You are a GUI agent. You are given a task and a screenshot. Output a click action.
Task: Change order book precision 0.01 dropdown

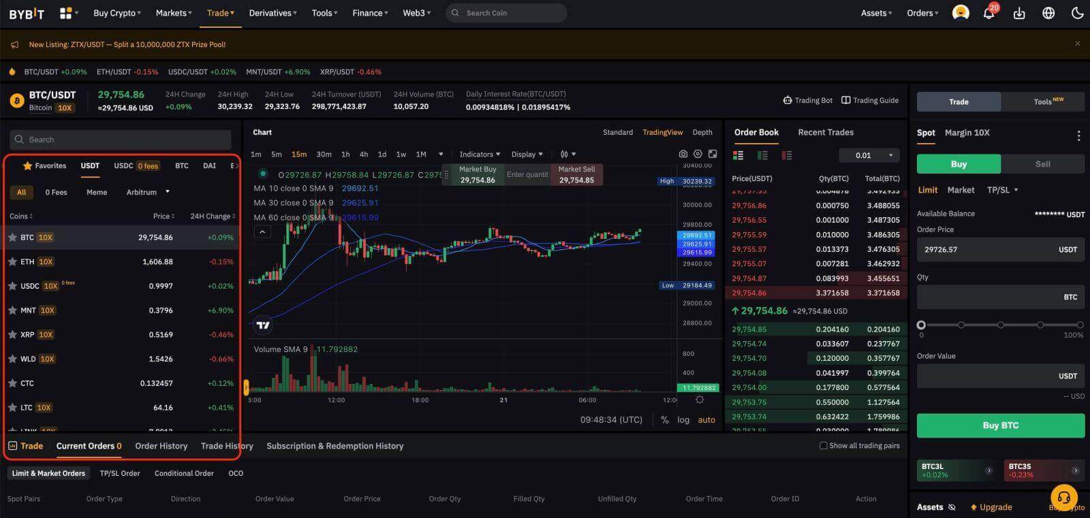pyautogui.click(x=870, y=155)
